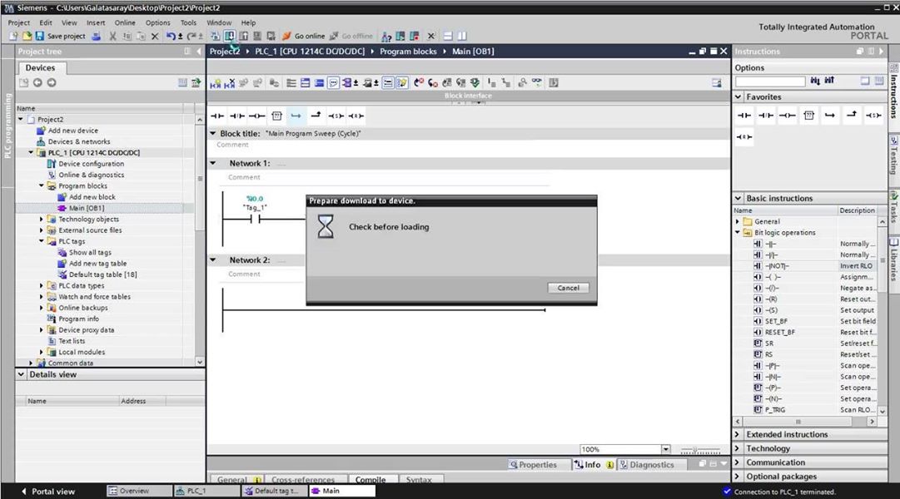Image resolution: width=900 pixels, height=499 pixels.
Task: Click the back arrow in Project tree toolbar
Action: [x=37, y=83]
